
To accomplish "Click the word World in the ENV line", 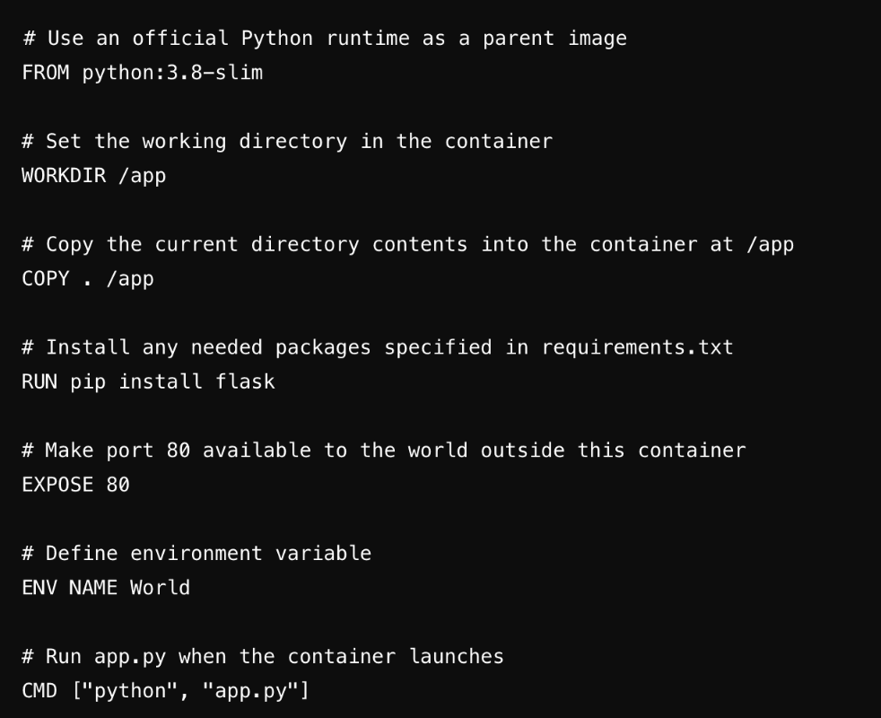I will [160, 588].
